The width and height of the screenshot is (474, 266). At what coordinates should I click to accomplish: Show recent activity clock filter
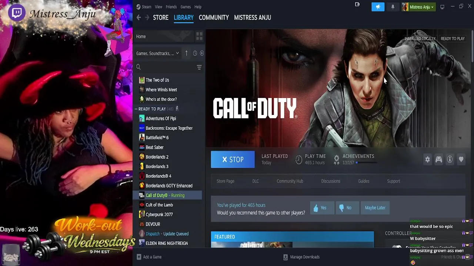(x=195, y=53)
